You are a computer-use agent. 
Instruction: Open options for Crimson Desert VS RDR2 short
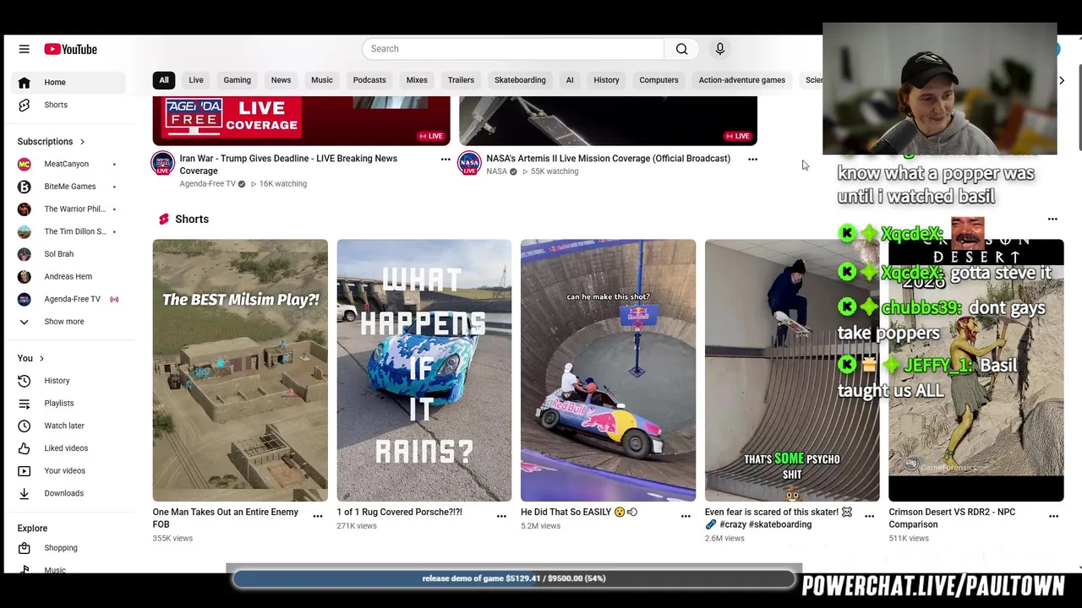[x=1053, y=516]
